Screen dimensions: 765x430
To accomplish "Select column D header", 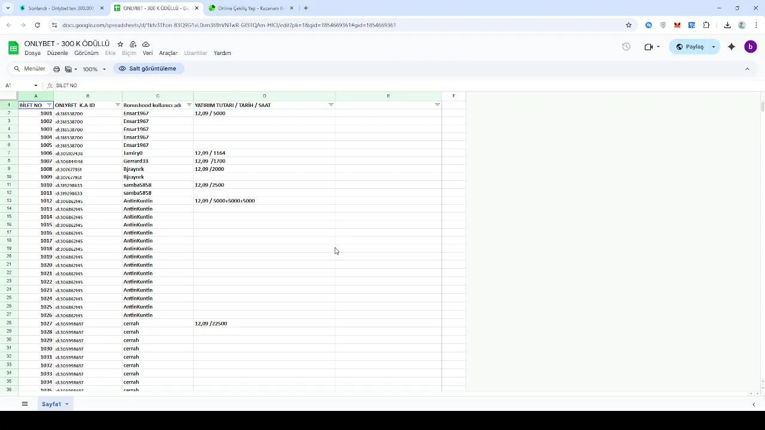I will pyautogui.click(x=264, y=96).
